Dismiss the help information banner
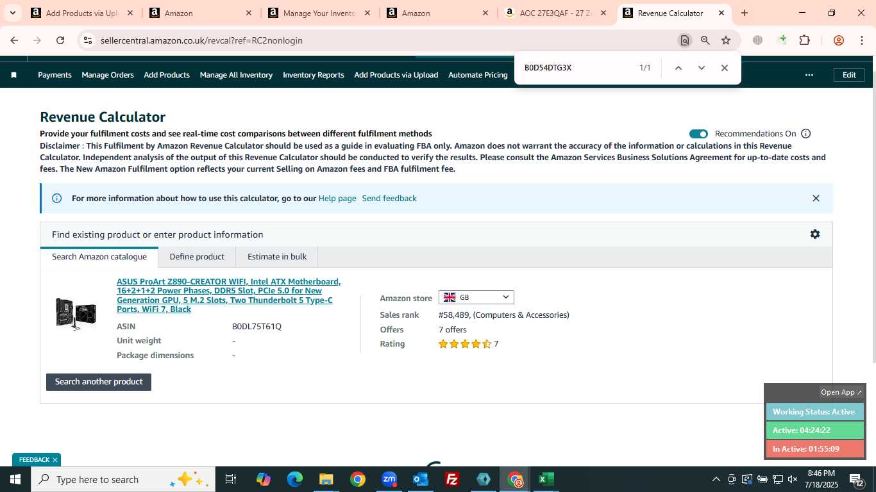The height and width of the screenshot is (492, 876). (816, 199)
